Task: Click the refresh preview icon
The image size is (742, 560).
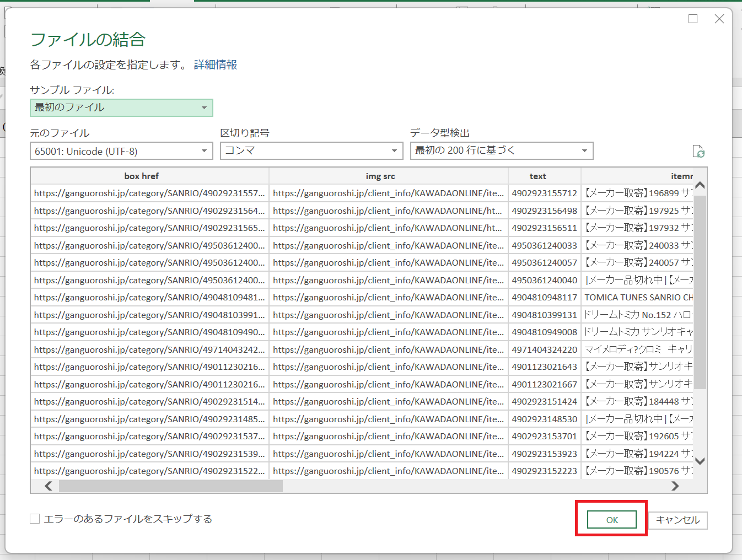Action: (698, 152)
